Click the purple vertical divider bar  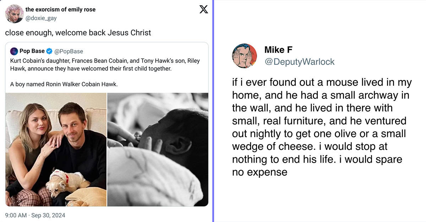point(213,111)
